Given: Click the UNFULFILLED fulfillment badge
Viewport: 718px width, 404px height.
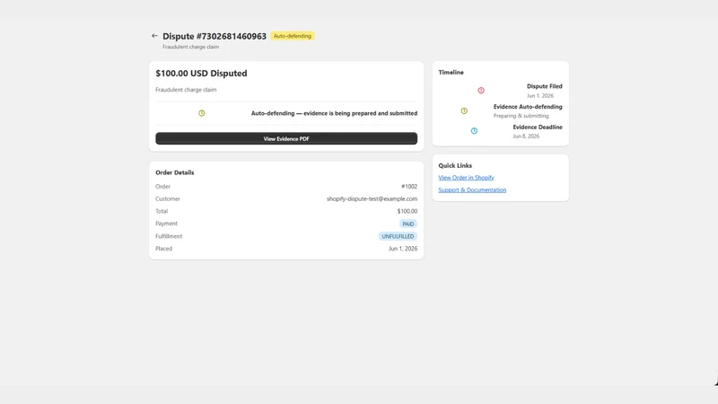Looking at the screenshot, I should click(x=398, y=236).
